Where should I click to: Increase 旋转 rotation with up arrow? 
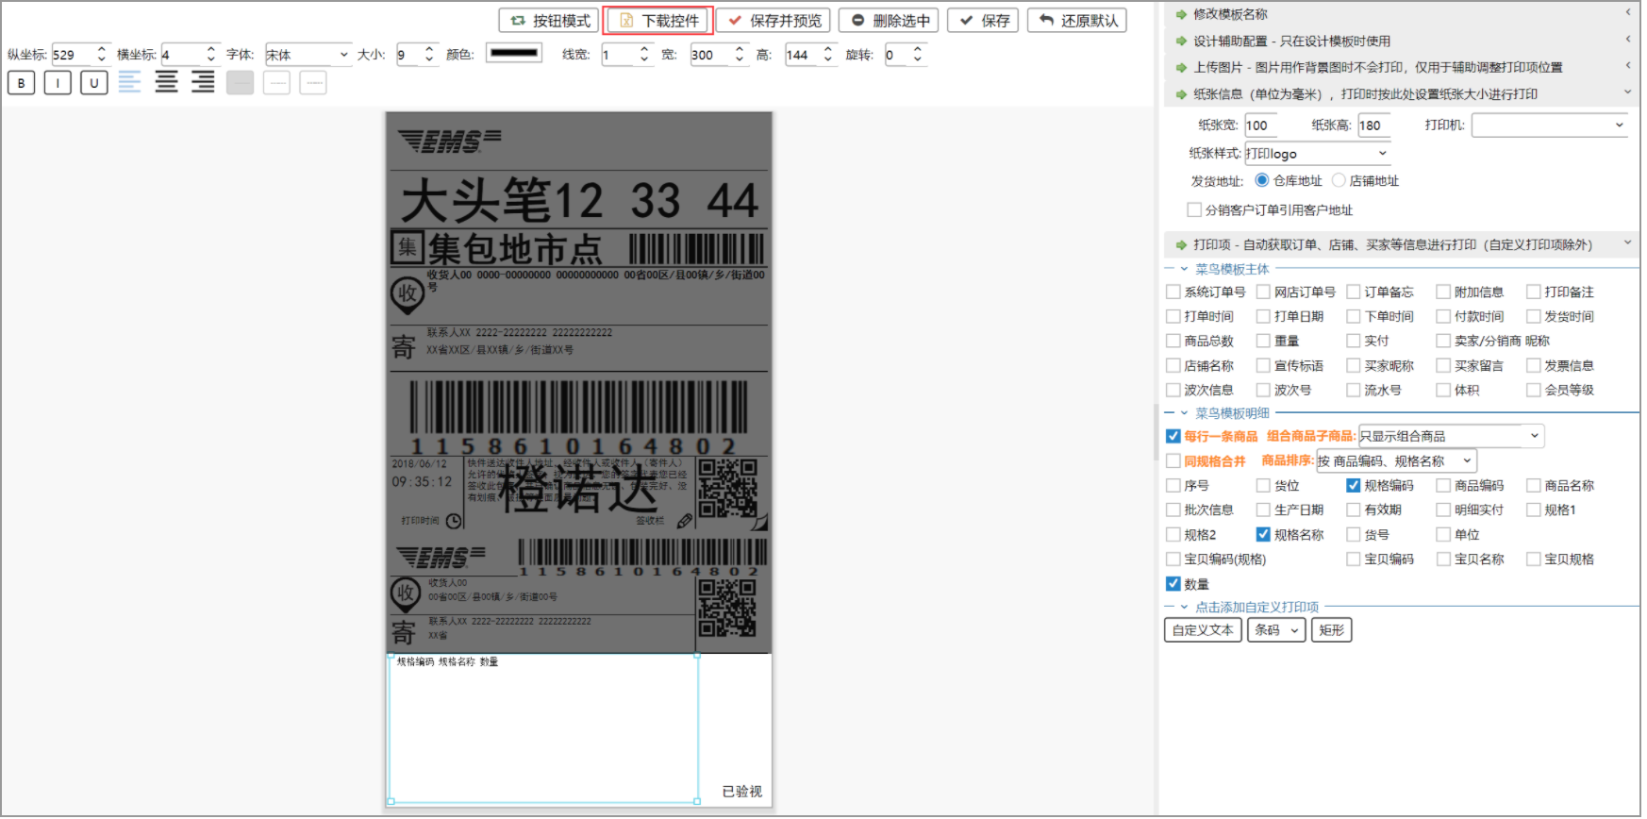tap(917, 49)
